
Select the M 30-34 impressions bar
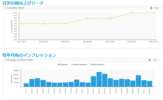(x=110, y=82)
